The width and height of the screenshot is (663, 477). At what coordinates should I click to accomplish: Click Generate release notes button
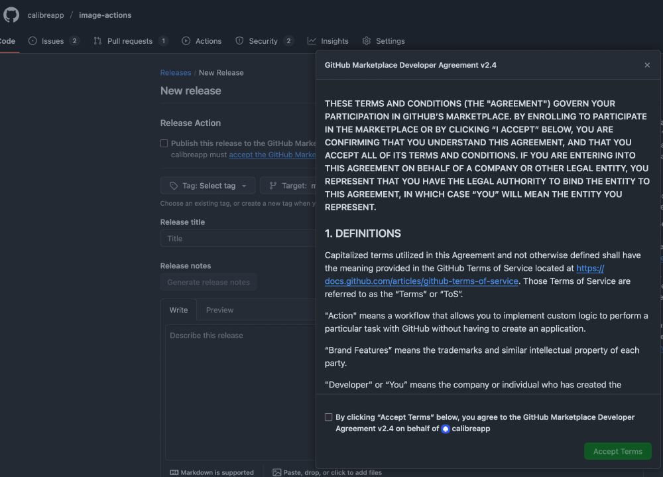(x=208, y=283)
